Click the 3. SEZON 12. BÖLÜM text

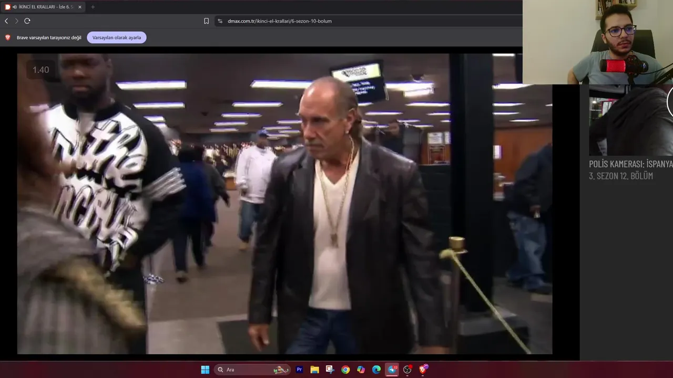621,176
